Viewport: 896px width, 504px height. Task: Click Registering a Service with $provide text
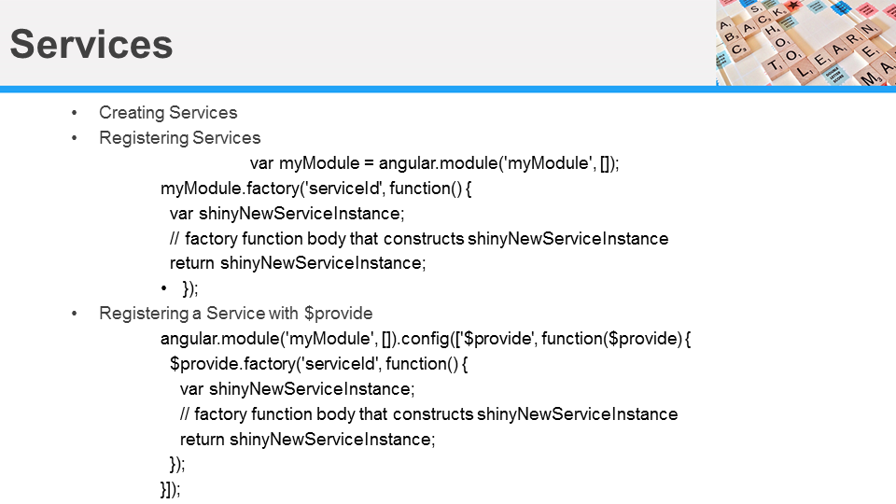tap(236, 314)
